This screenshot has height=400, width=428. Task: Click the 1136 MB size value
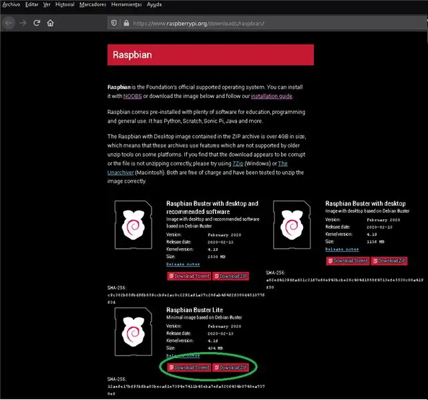[375, 242]
